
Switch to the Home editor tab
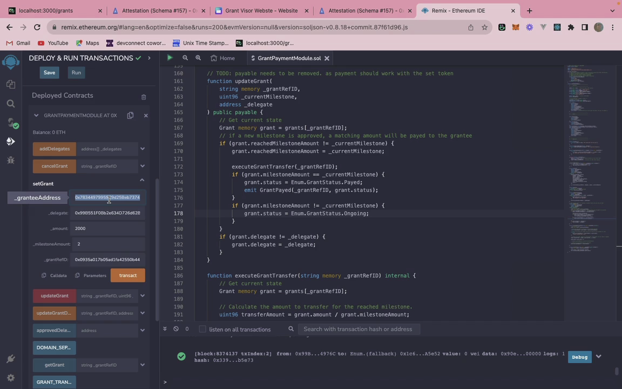(222, 58)
